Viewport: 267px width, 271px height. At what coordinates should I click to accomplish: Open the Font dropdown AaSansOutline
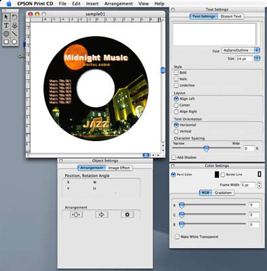[241, 50]
